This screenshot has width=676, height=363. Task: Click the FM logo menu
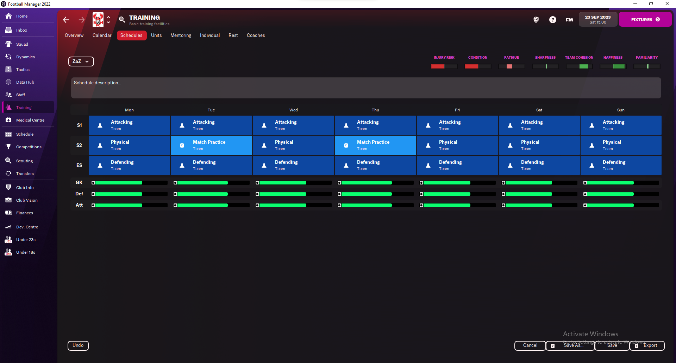tap(569, 20)
